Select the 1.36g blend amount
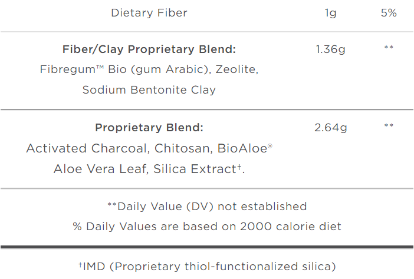 pos(330,49)
